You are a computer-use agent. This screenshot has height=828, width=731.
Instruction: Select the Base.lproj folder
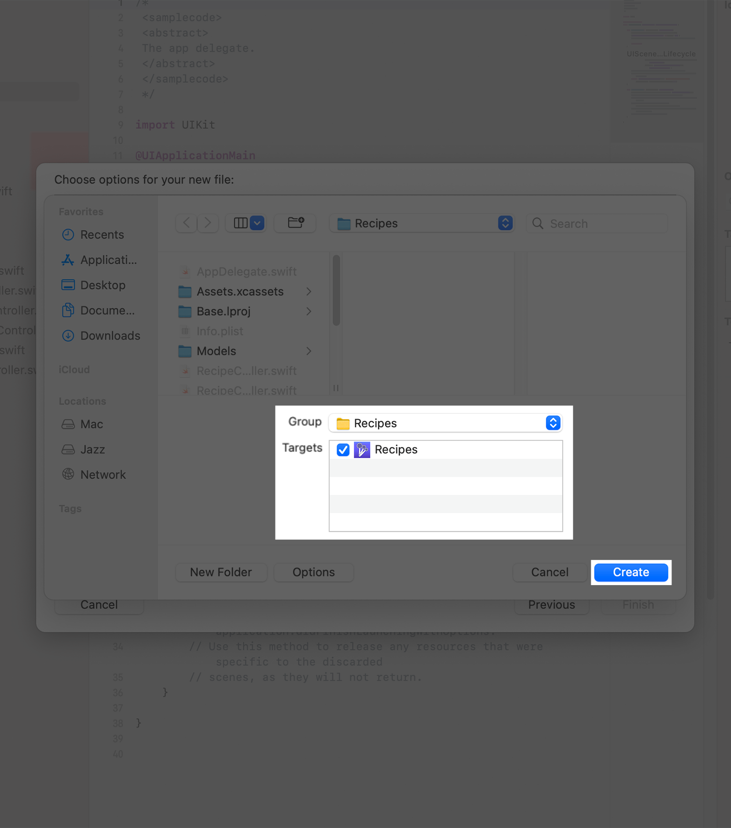[x=223, y=312]
